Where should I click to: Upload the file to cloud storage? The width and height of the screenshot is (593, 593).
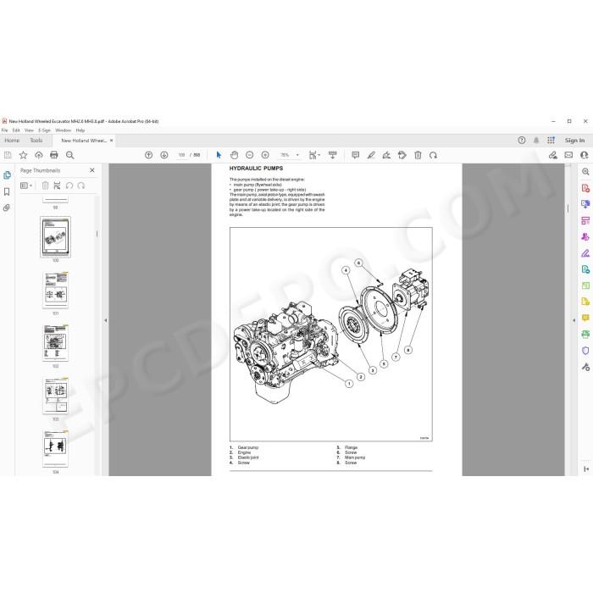(x=39, y=155)
